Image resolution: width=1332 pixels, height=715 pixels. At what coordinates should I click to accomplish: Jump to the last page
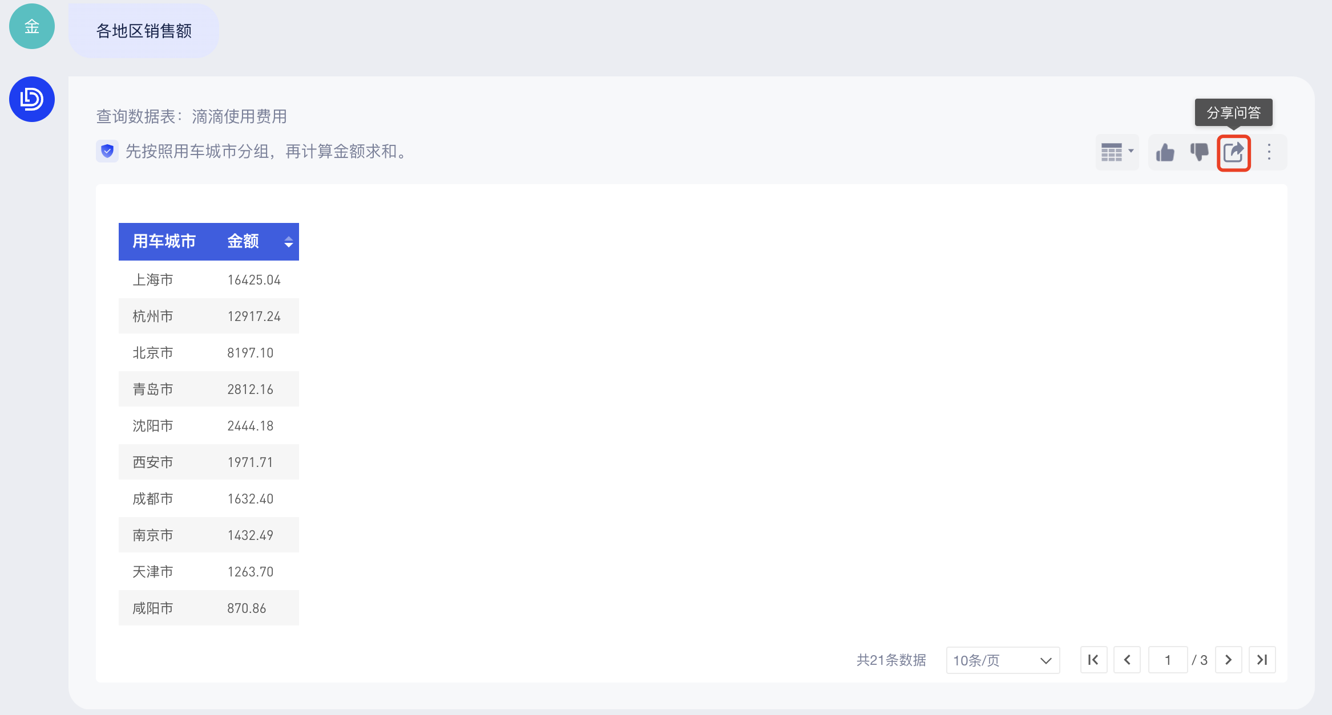(1262, 660)
